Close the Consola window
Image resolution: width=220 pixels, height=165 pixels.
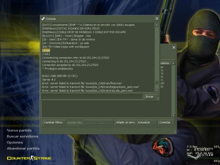coord(157,19)
